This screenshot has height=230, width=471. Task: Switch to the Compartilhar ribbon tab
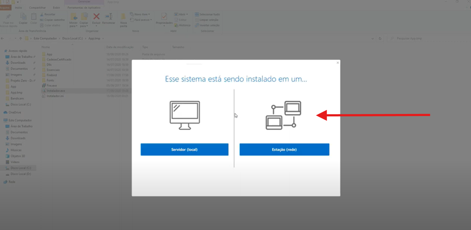pyautogui.click(x=37, y=8)
